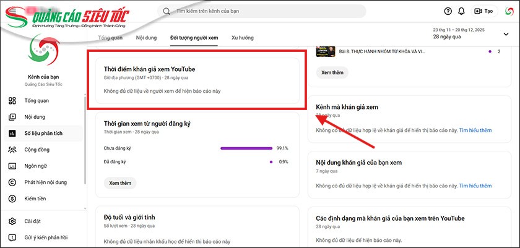520x248 pixels.
Task: Open the account avatar menu
Action: (x=509, y=11)
